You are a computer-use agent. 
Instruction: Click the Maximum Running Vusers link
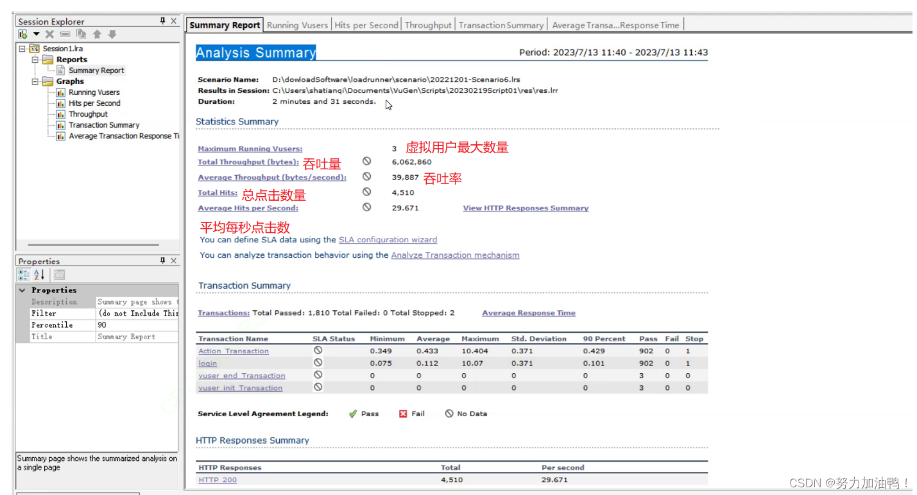tap(250, 149)
